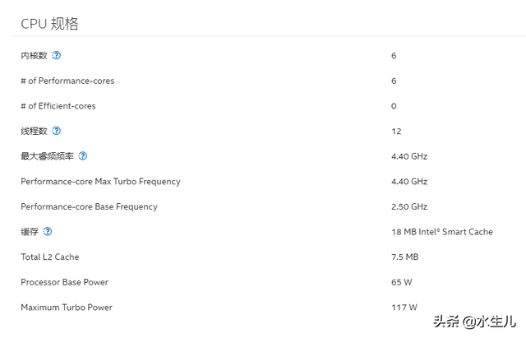Select the 内核数 row label

click(35, 55)
